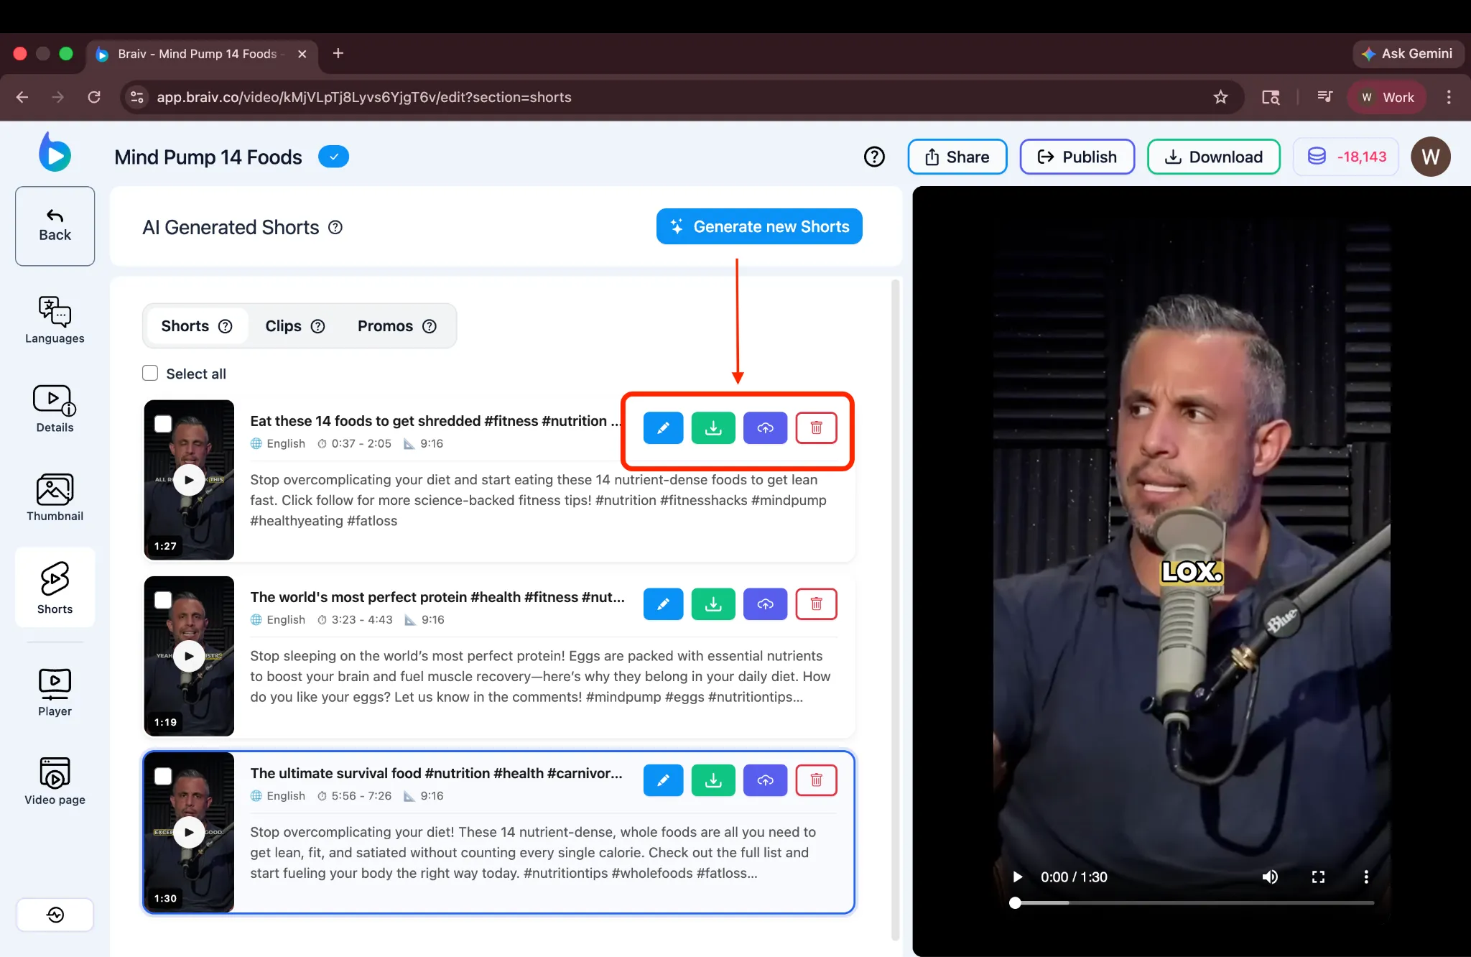The height and width of the screenshot is (957, 1471).
Task: Delete 'The ultimate survival food' short
Action: tap(816, 780)
